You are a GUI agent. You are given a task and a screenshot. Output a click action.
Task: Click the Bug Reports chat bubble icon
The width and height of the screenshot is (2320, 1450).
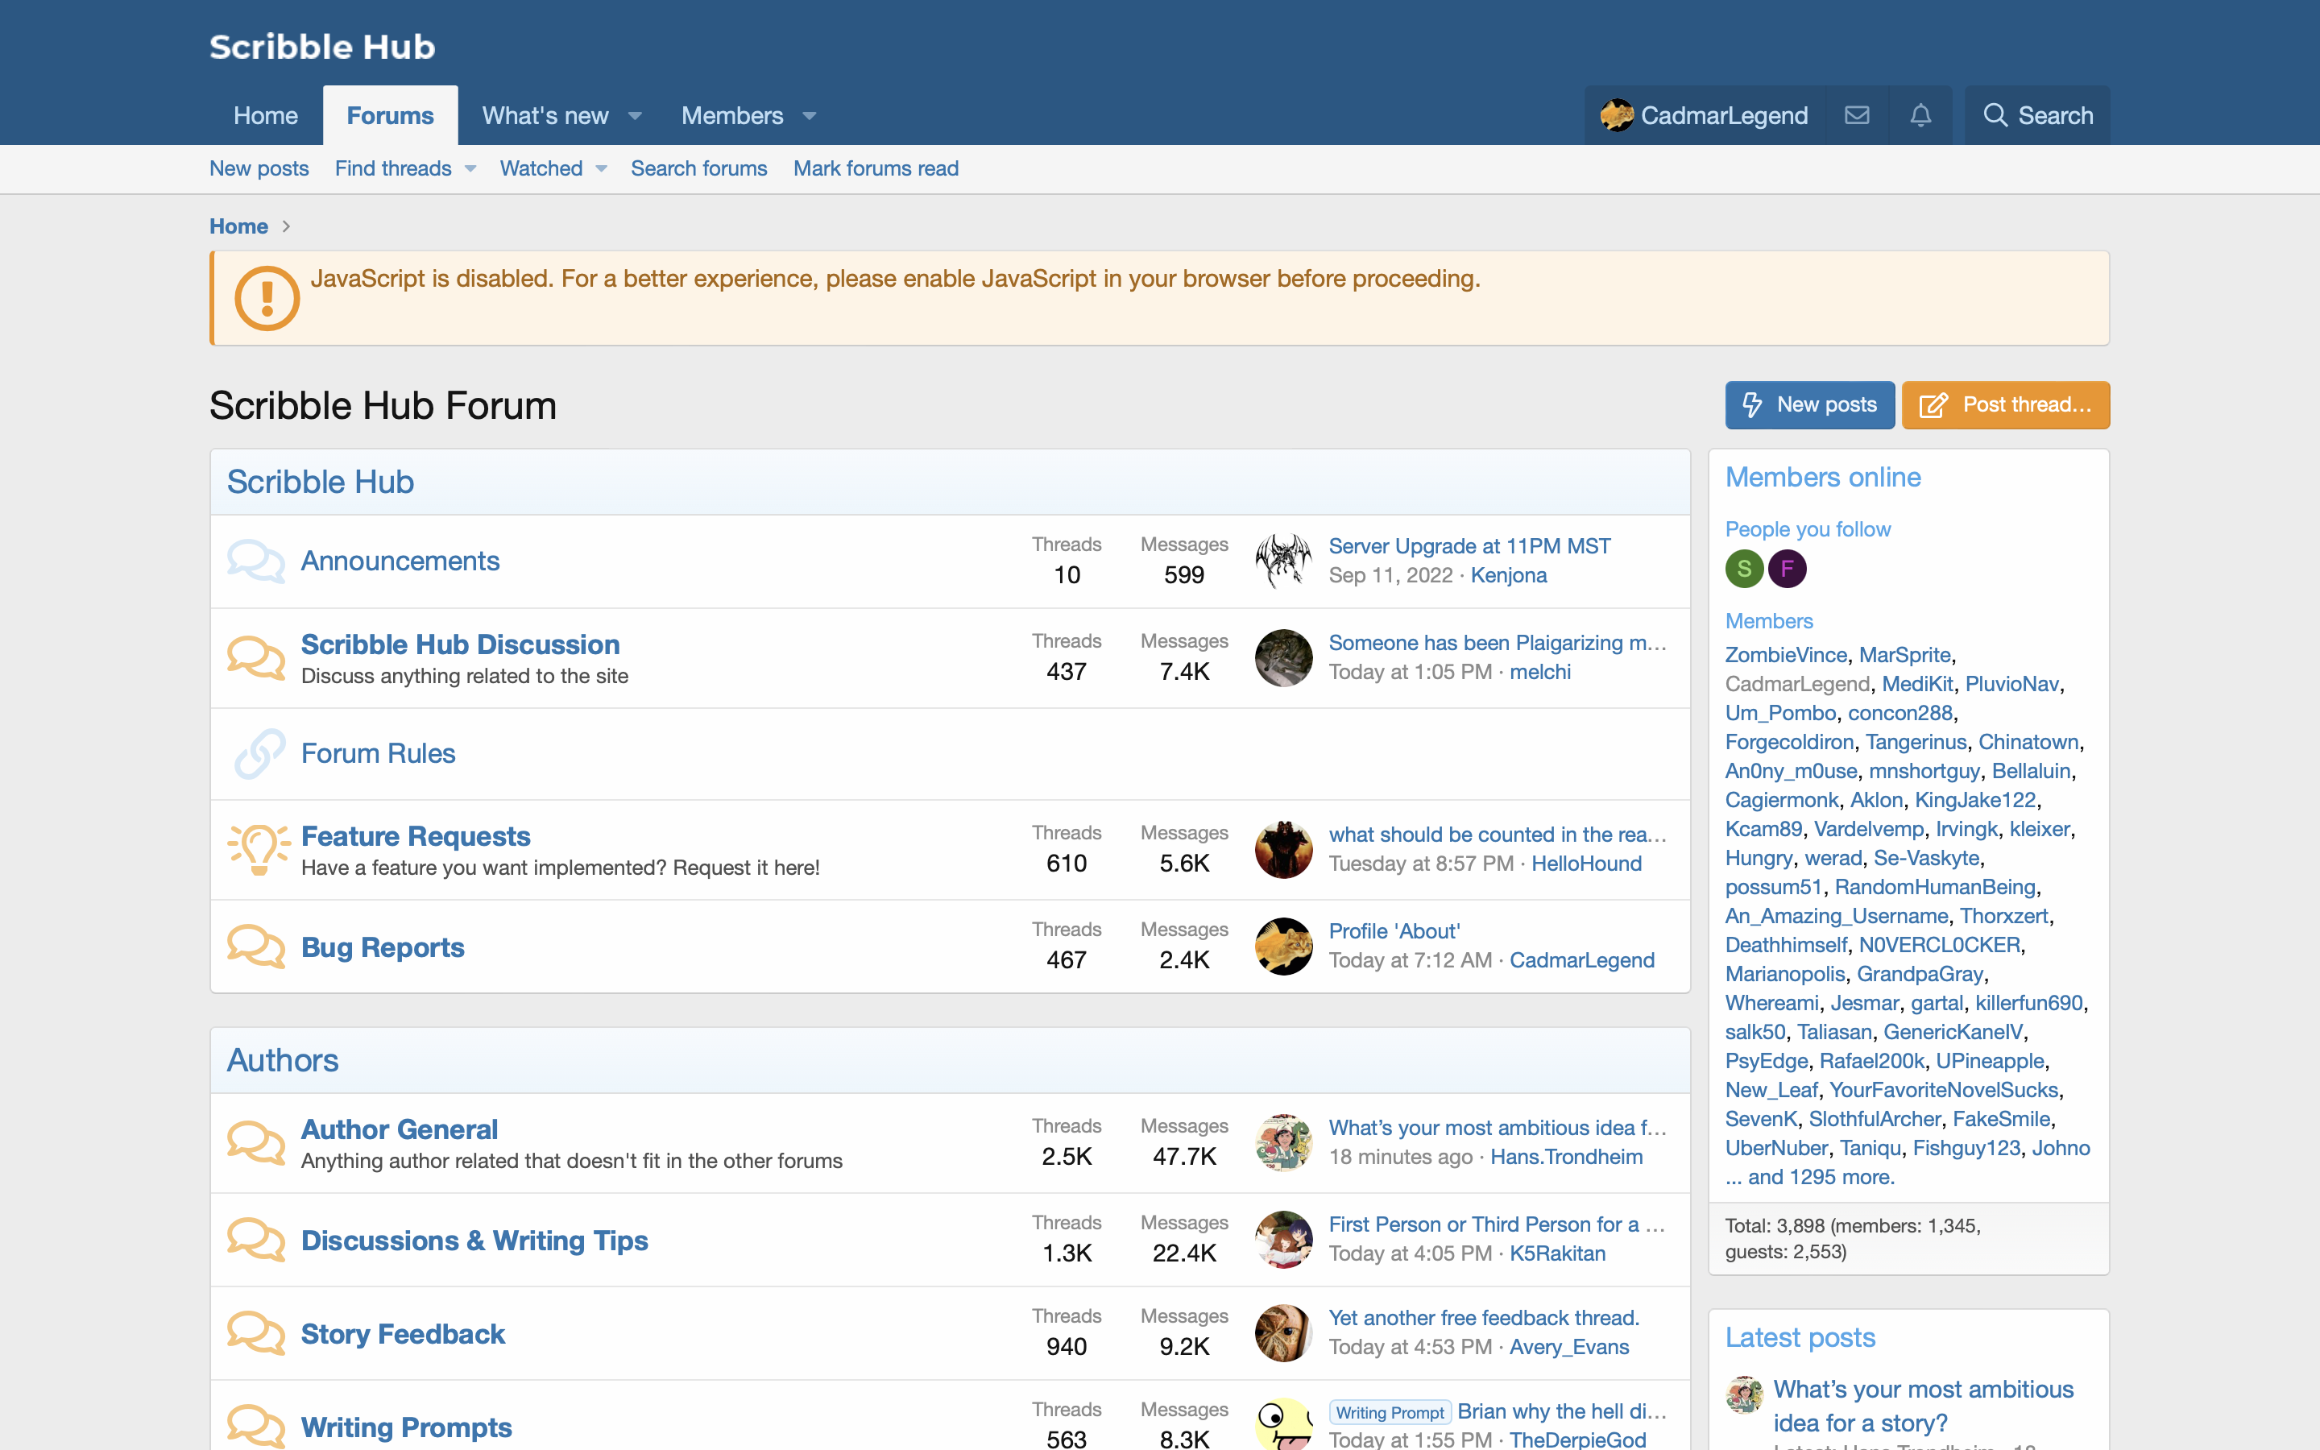pyautogui.click(x=256, y=947)
